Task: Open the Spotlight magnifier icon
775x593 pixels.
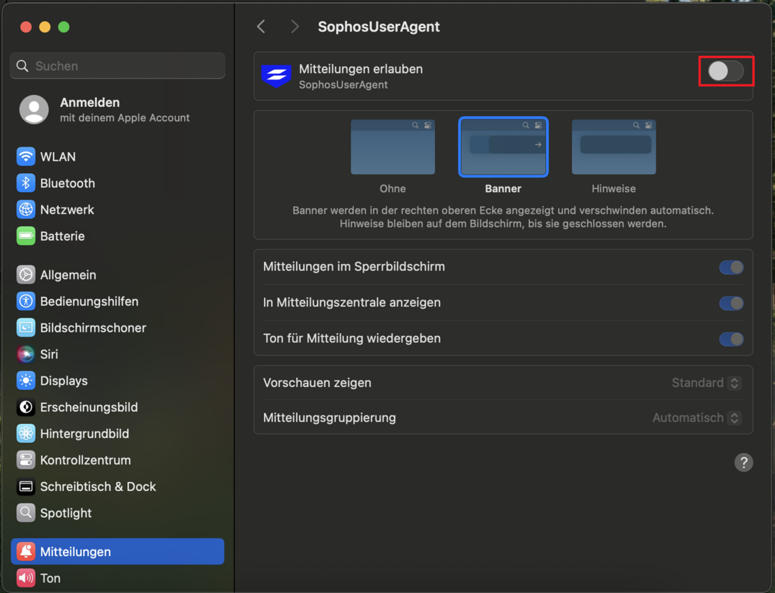Action: tap(26, 513)
